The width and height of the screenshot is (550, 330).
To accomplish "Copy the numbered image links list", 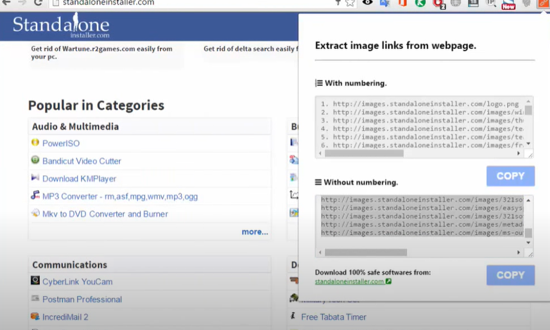I will point(510,176).
